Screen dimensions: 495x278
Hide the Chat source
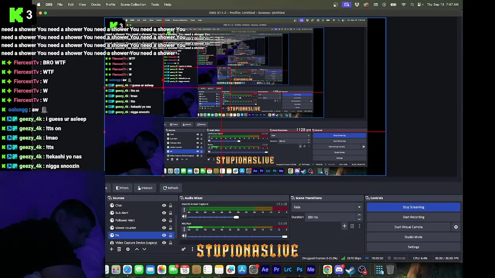click(x=164, y=205)
